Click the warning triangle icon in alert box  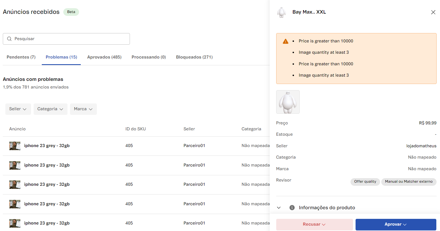coord(286,41)
